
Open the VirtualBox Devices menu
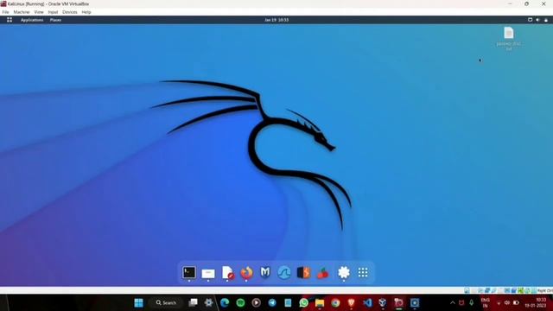69,12
